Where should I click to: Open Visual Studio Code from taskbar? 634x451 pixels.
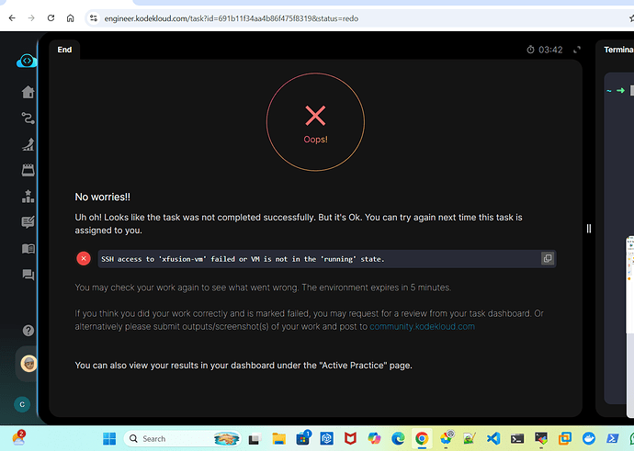(493, 438)
